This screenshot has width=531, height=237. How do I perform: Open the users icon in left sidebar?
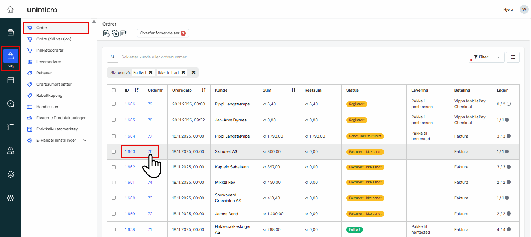[11, 151]
